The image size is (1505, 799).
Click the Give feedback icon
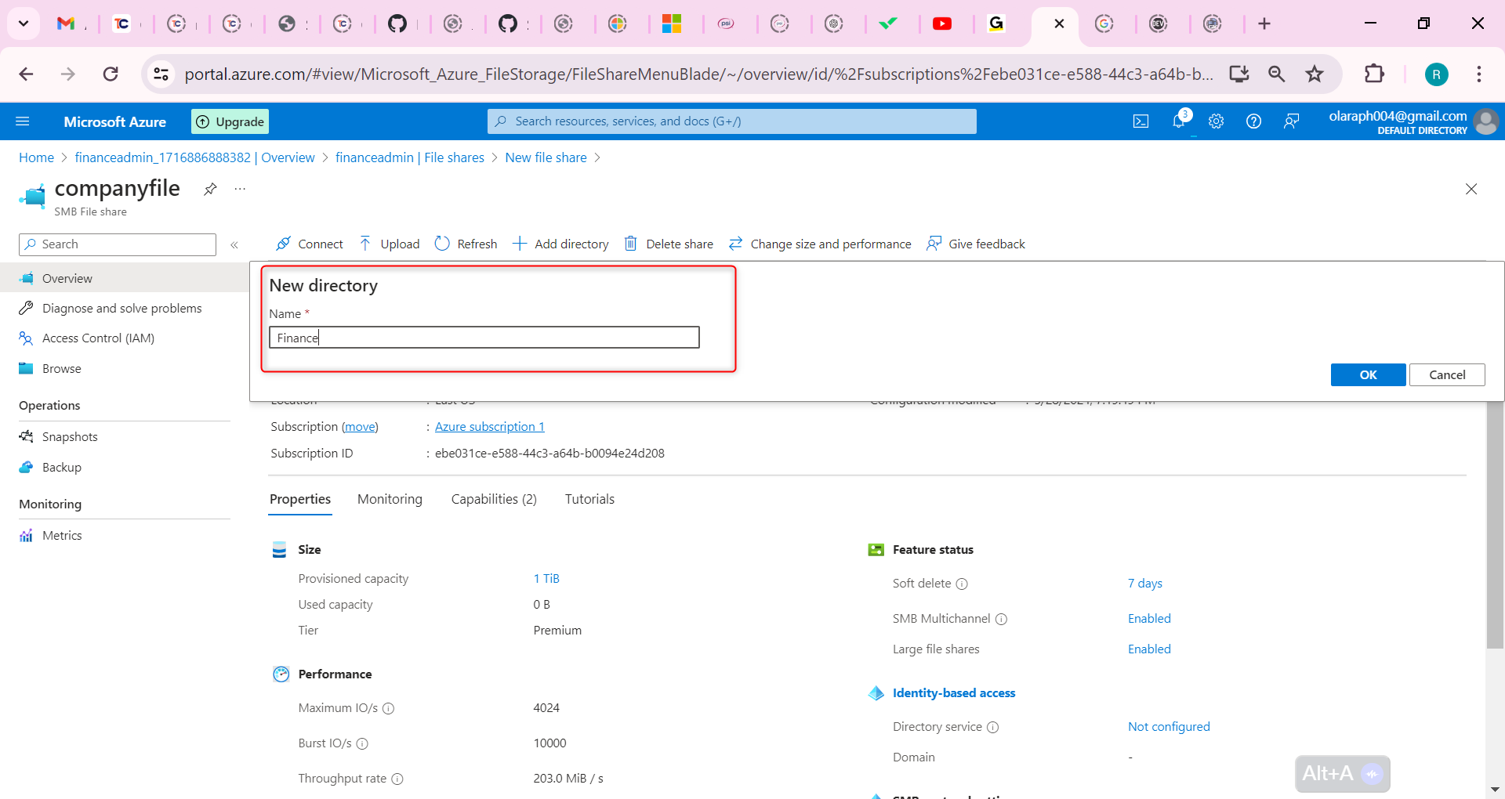pos(934,244)
